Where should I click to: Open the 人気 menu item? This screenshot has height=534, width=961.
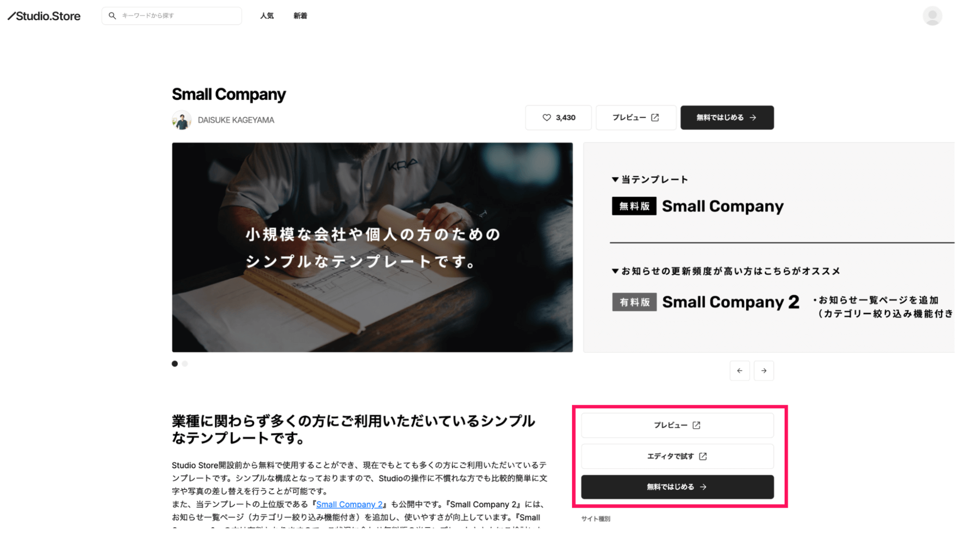(x=267, y=16)
